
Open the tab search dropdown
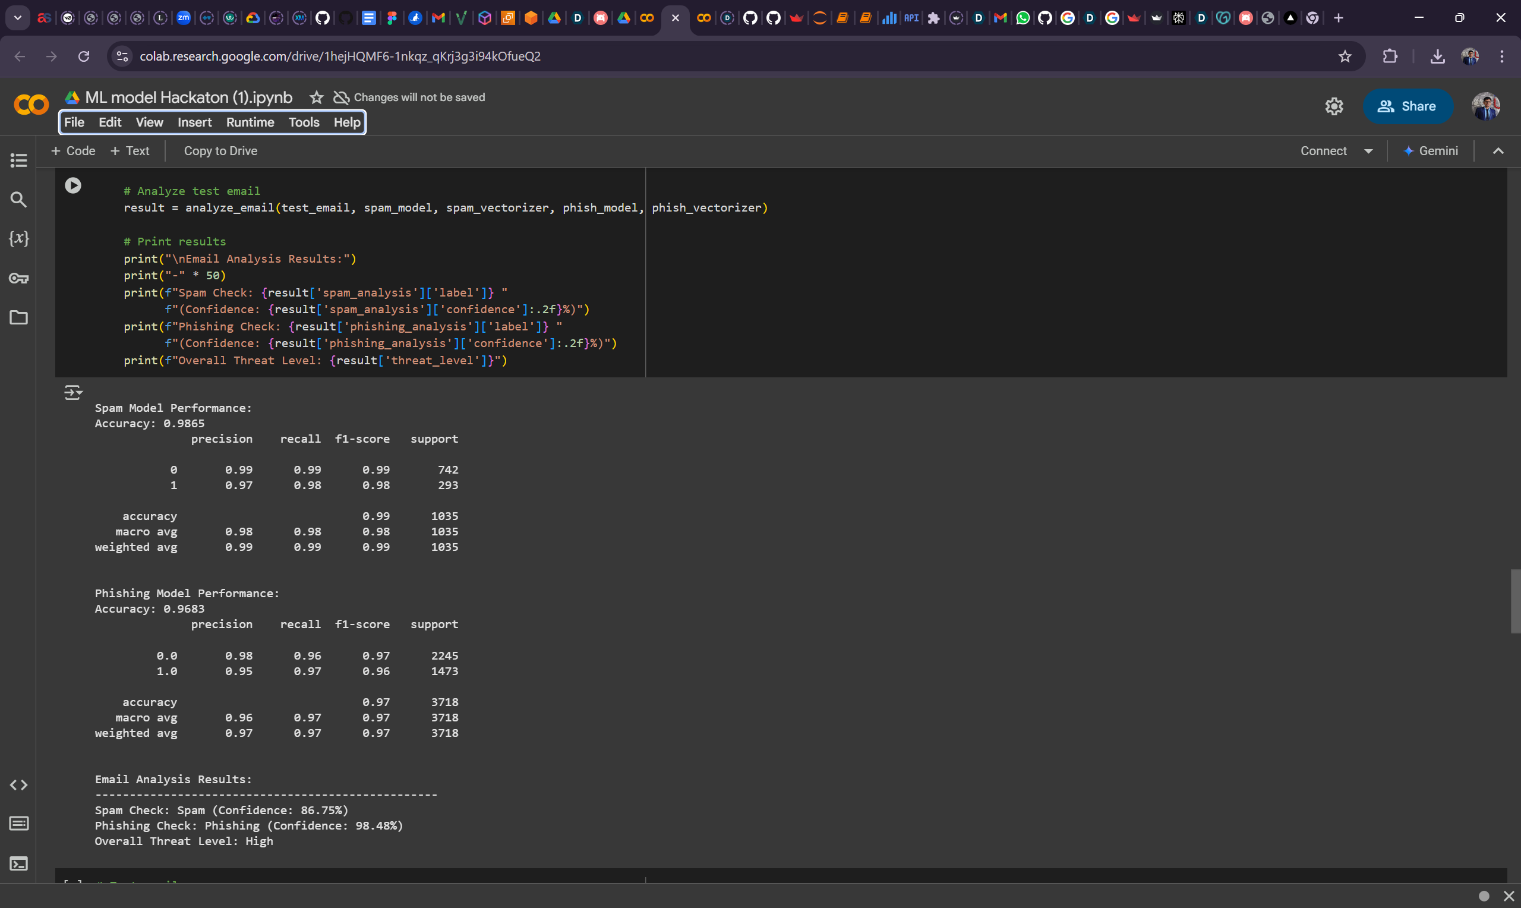(x=18, y=18)
